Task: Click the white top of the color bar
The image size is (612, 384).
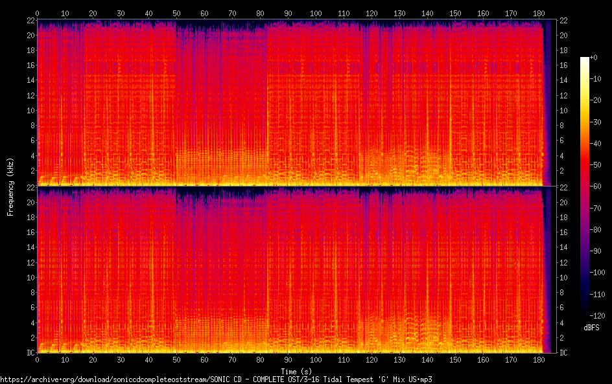Action: point(585,60)
